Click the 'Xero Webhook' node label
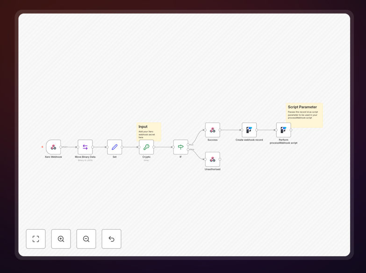The image size is (366, 273). [53, 157]
